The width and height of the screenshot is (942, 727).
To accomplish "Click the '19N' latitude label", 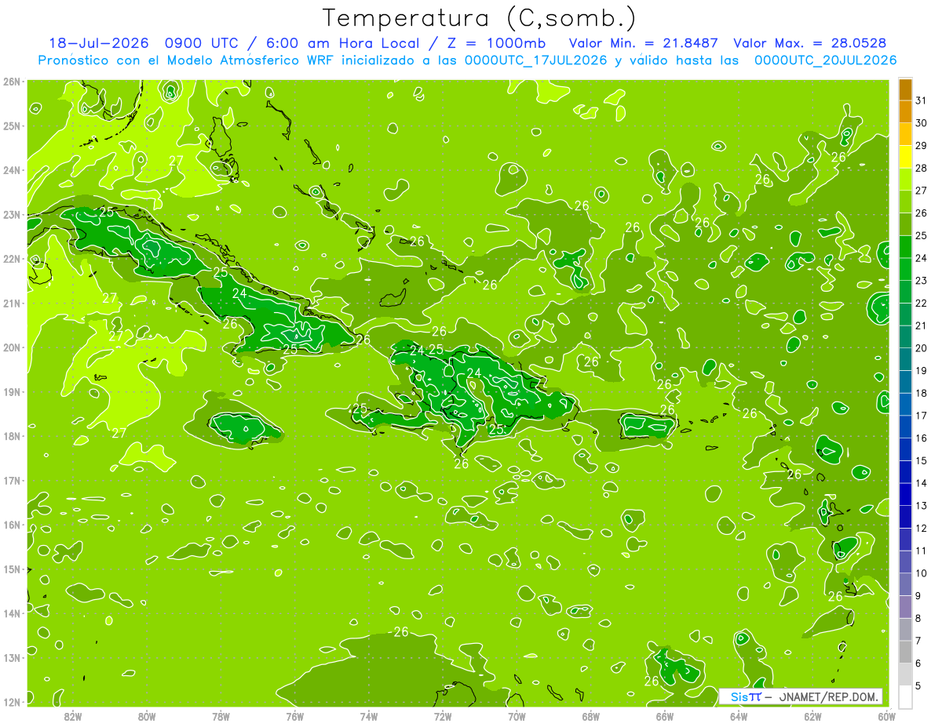I will pyautogui.click(x=12, y=392).
